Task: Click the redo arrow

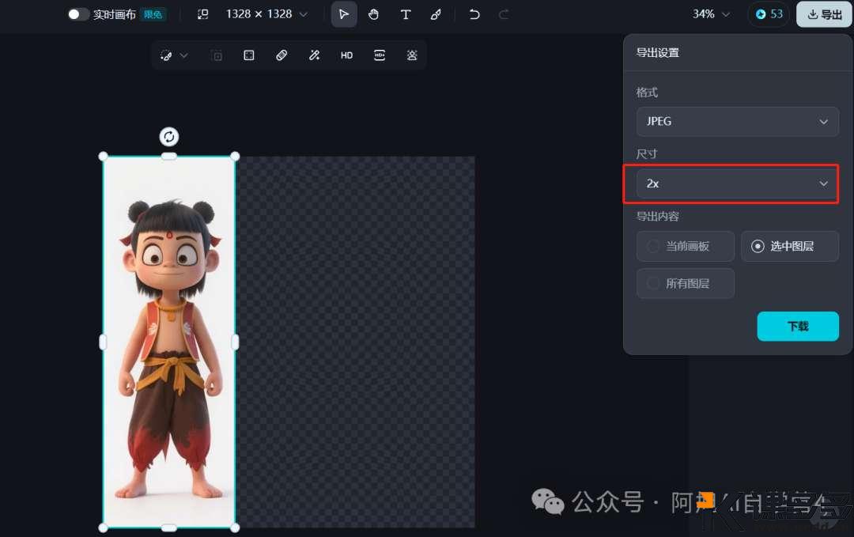Action: [x=504, y=14]
